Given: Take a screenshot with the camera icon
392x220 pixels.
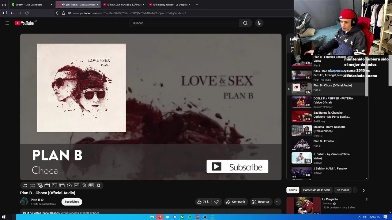Looking at the screenshot, I should pos(84,185).
